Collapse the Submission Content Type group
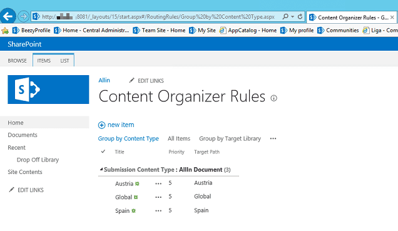398x231 pixels. [101, 169]
